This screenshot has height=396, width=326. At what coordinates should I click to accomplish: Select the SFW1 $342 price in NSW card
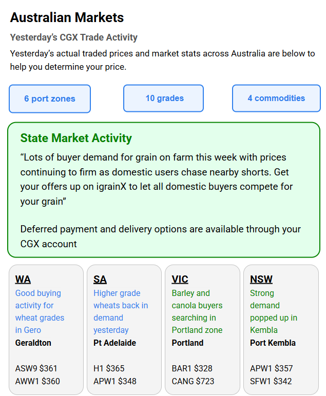(272, 381)
